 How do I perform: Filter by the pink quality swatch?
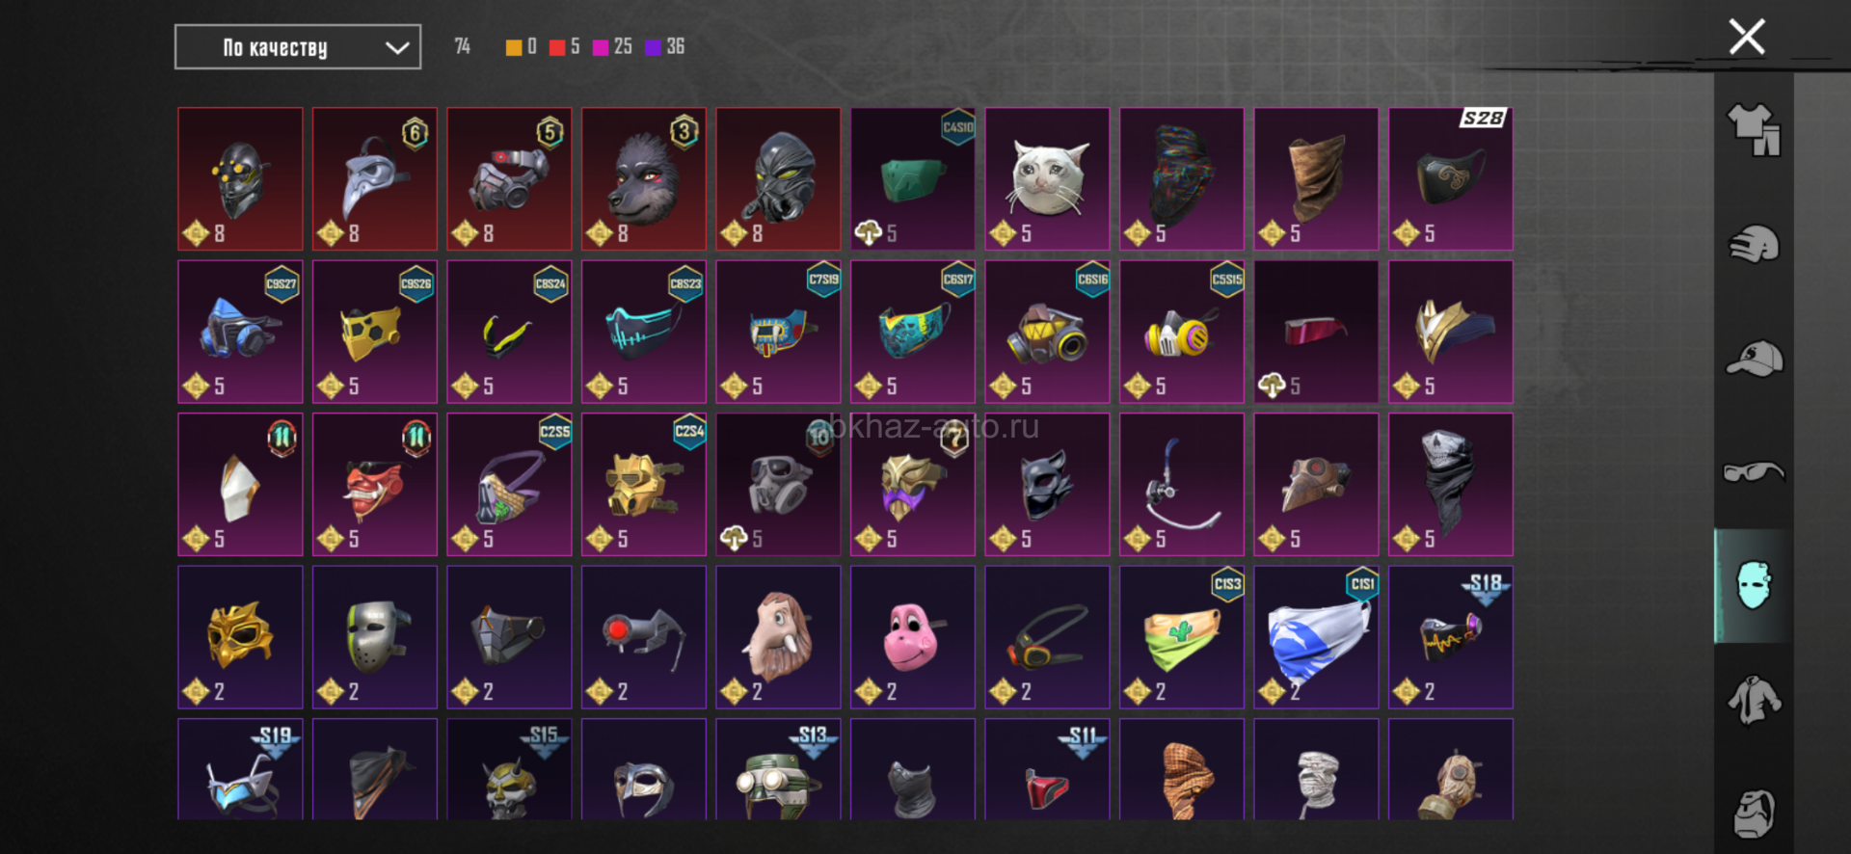pyautogui.click(x=601, y=47)
